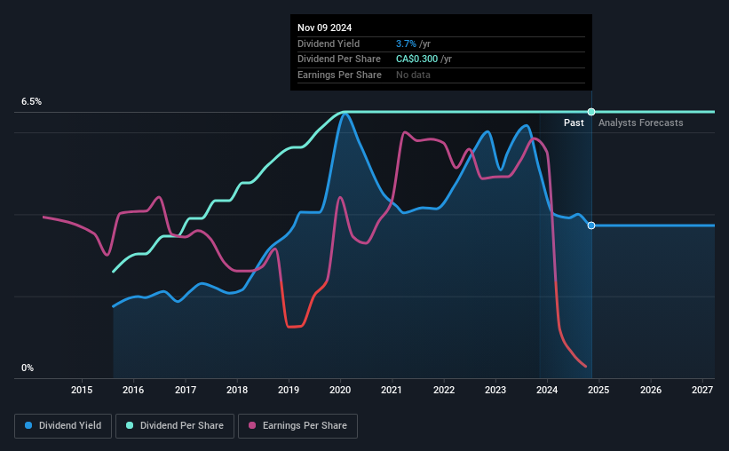The image size is (729, 451).
Task: Toggle the Dividend Per Share legend button
Action: pos(175,426)
